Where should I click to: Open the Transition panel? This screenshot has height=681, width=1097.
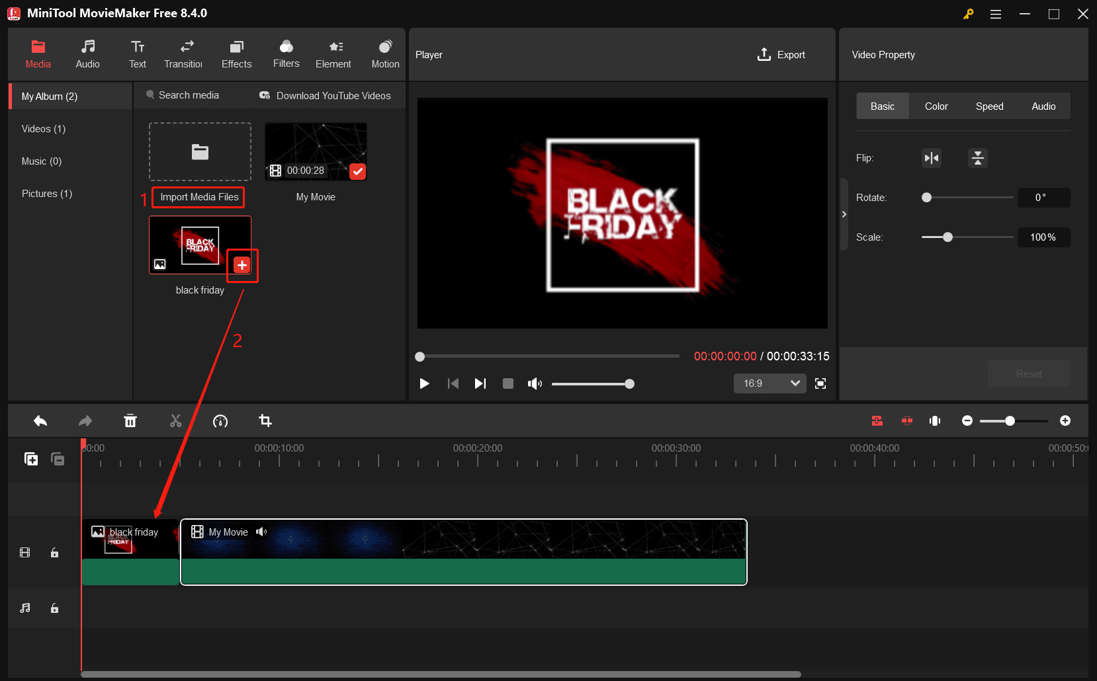tap(183, 54)
